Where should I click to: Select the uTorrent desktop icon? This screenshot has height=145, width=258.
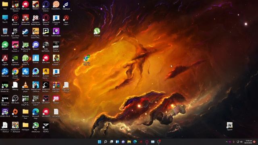[97, 32]
